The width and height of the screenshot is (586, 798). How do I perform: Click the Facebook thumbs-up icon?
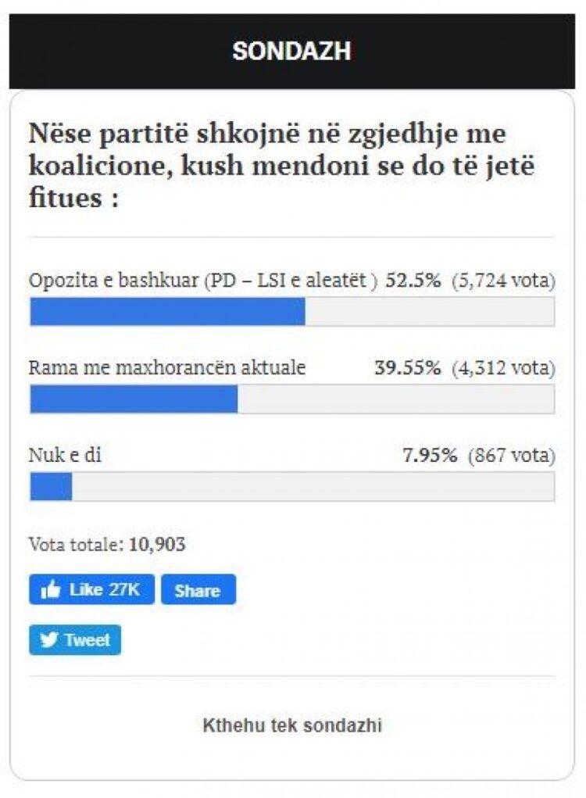[50, 589]
